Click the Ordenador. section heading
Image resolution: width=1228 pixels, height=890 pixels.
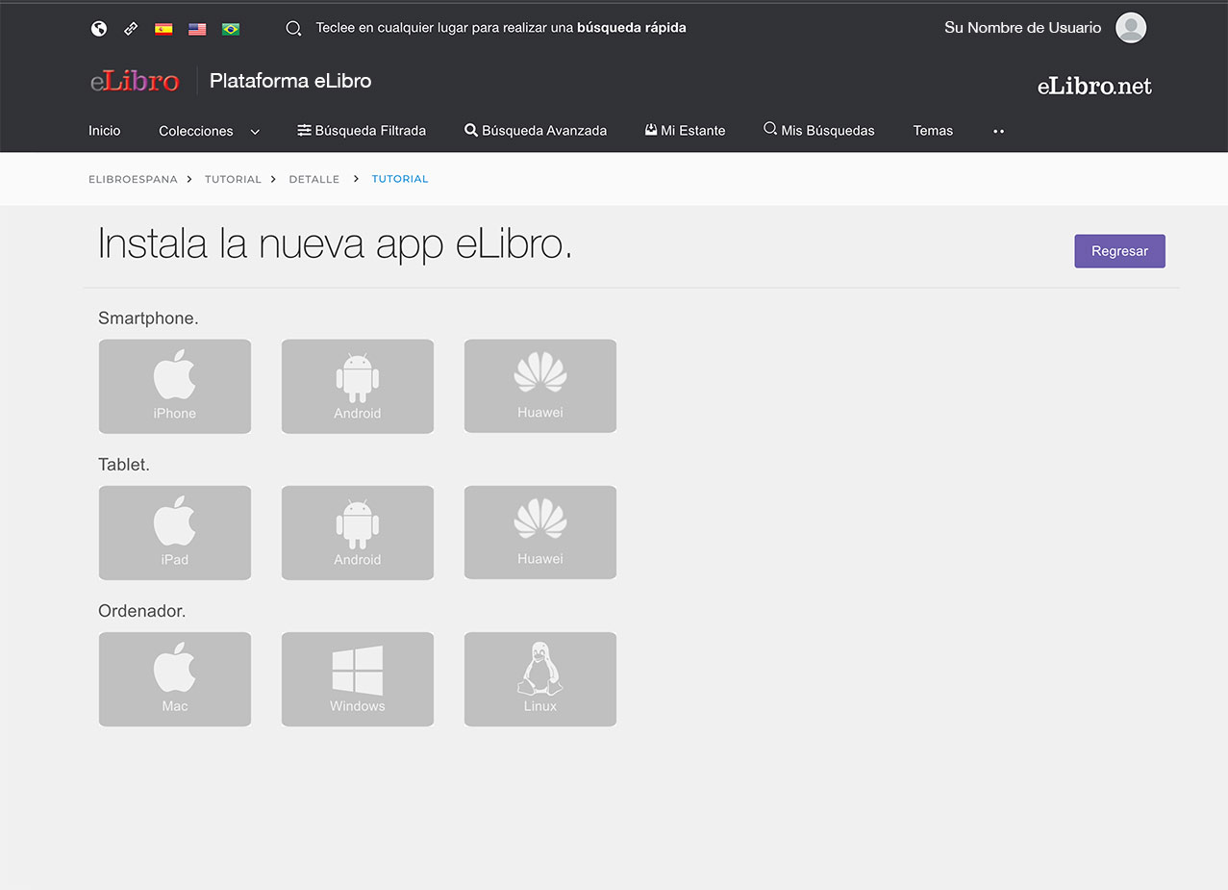click(142, 611)
